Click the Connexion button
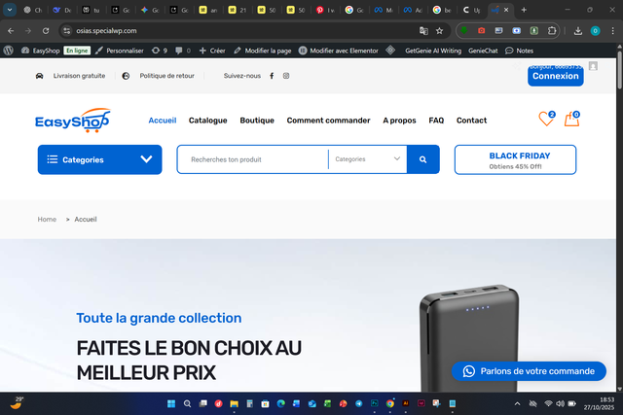Screen dimensions: 623x415 556,76
